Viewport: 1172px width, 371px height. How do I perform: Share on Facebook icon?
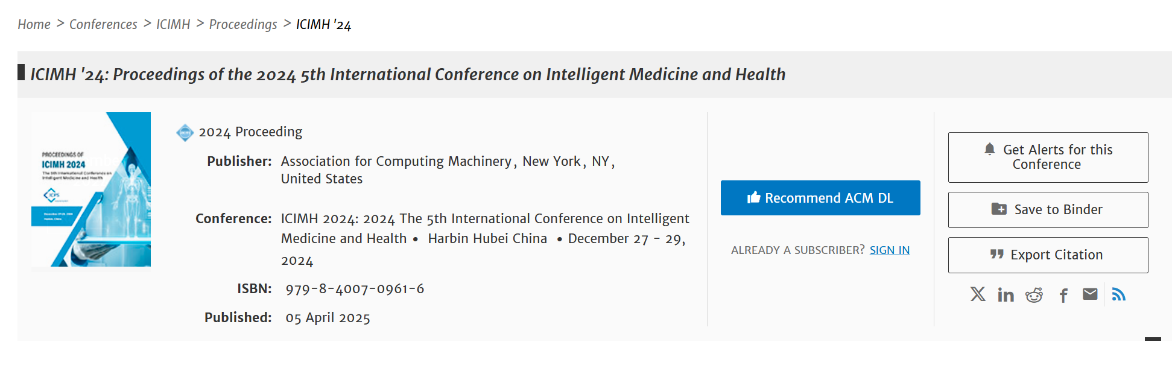[1063, 295]
